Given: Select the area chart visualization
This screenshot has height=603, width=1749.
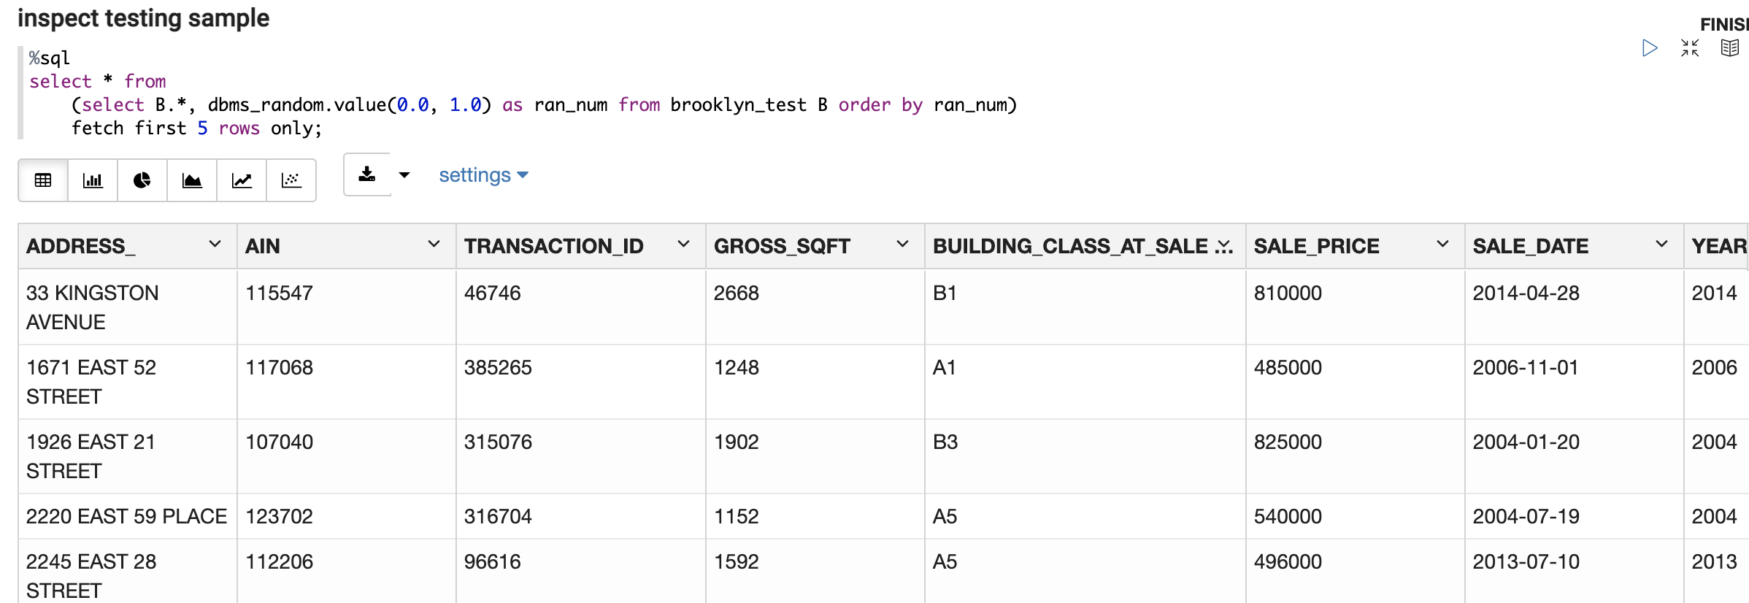Looking at the screenshot, I should [x=192, y=180].
